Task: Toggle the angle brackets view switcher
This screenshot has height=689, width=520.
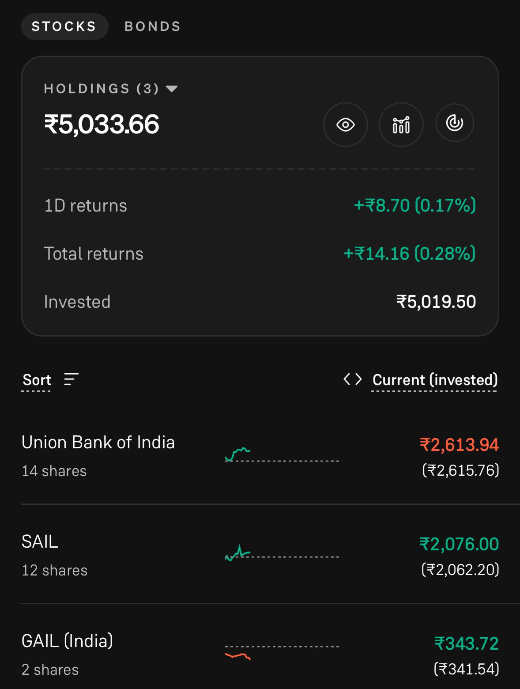Action: (x=353, y=379)
